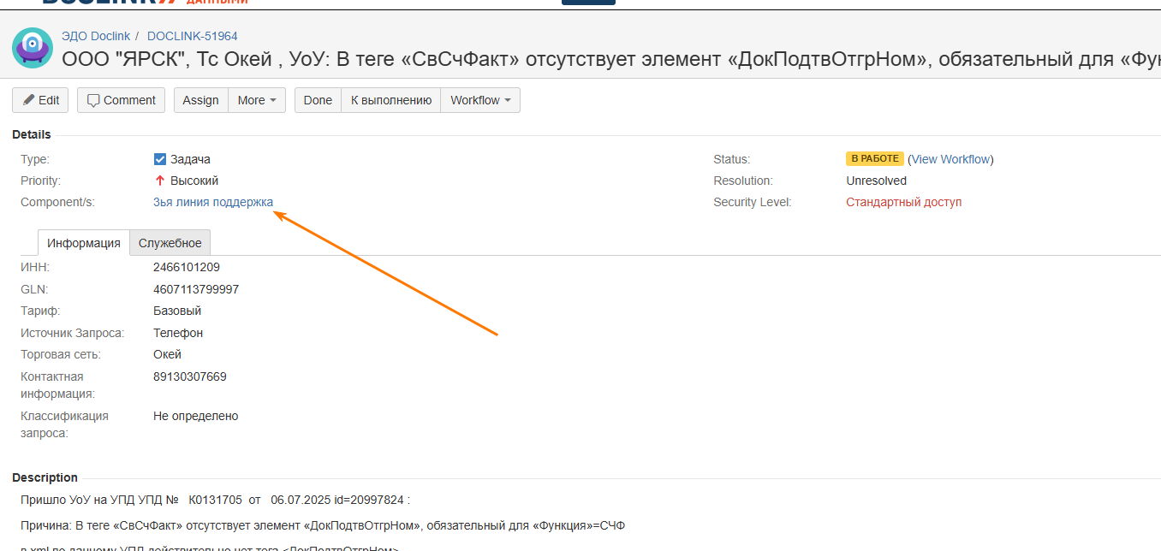Open the DOCLINK-51964 issue key link
The height and width of the screenshot is (551, 1161).
click(193, 36)
